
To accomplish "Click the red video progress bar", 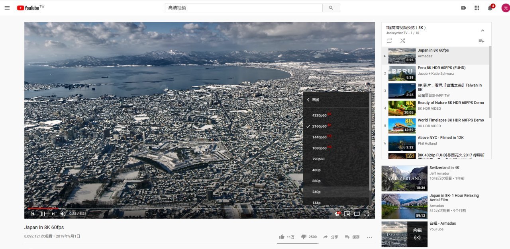I will point(42,208).
